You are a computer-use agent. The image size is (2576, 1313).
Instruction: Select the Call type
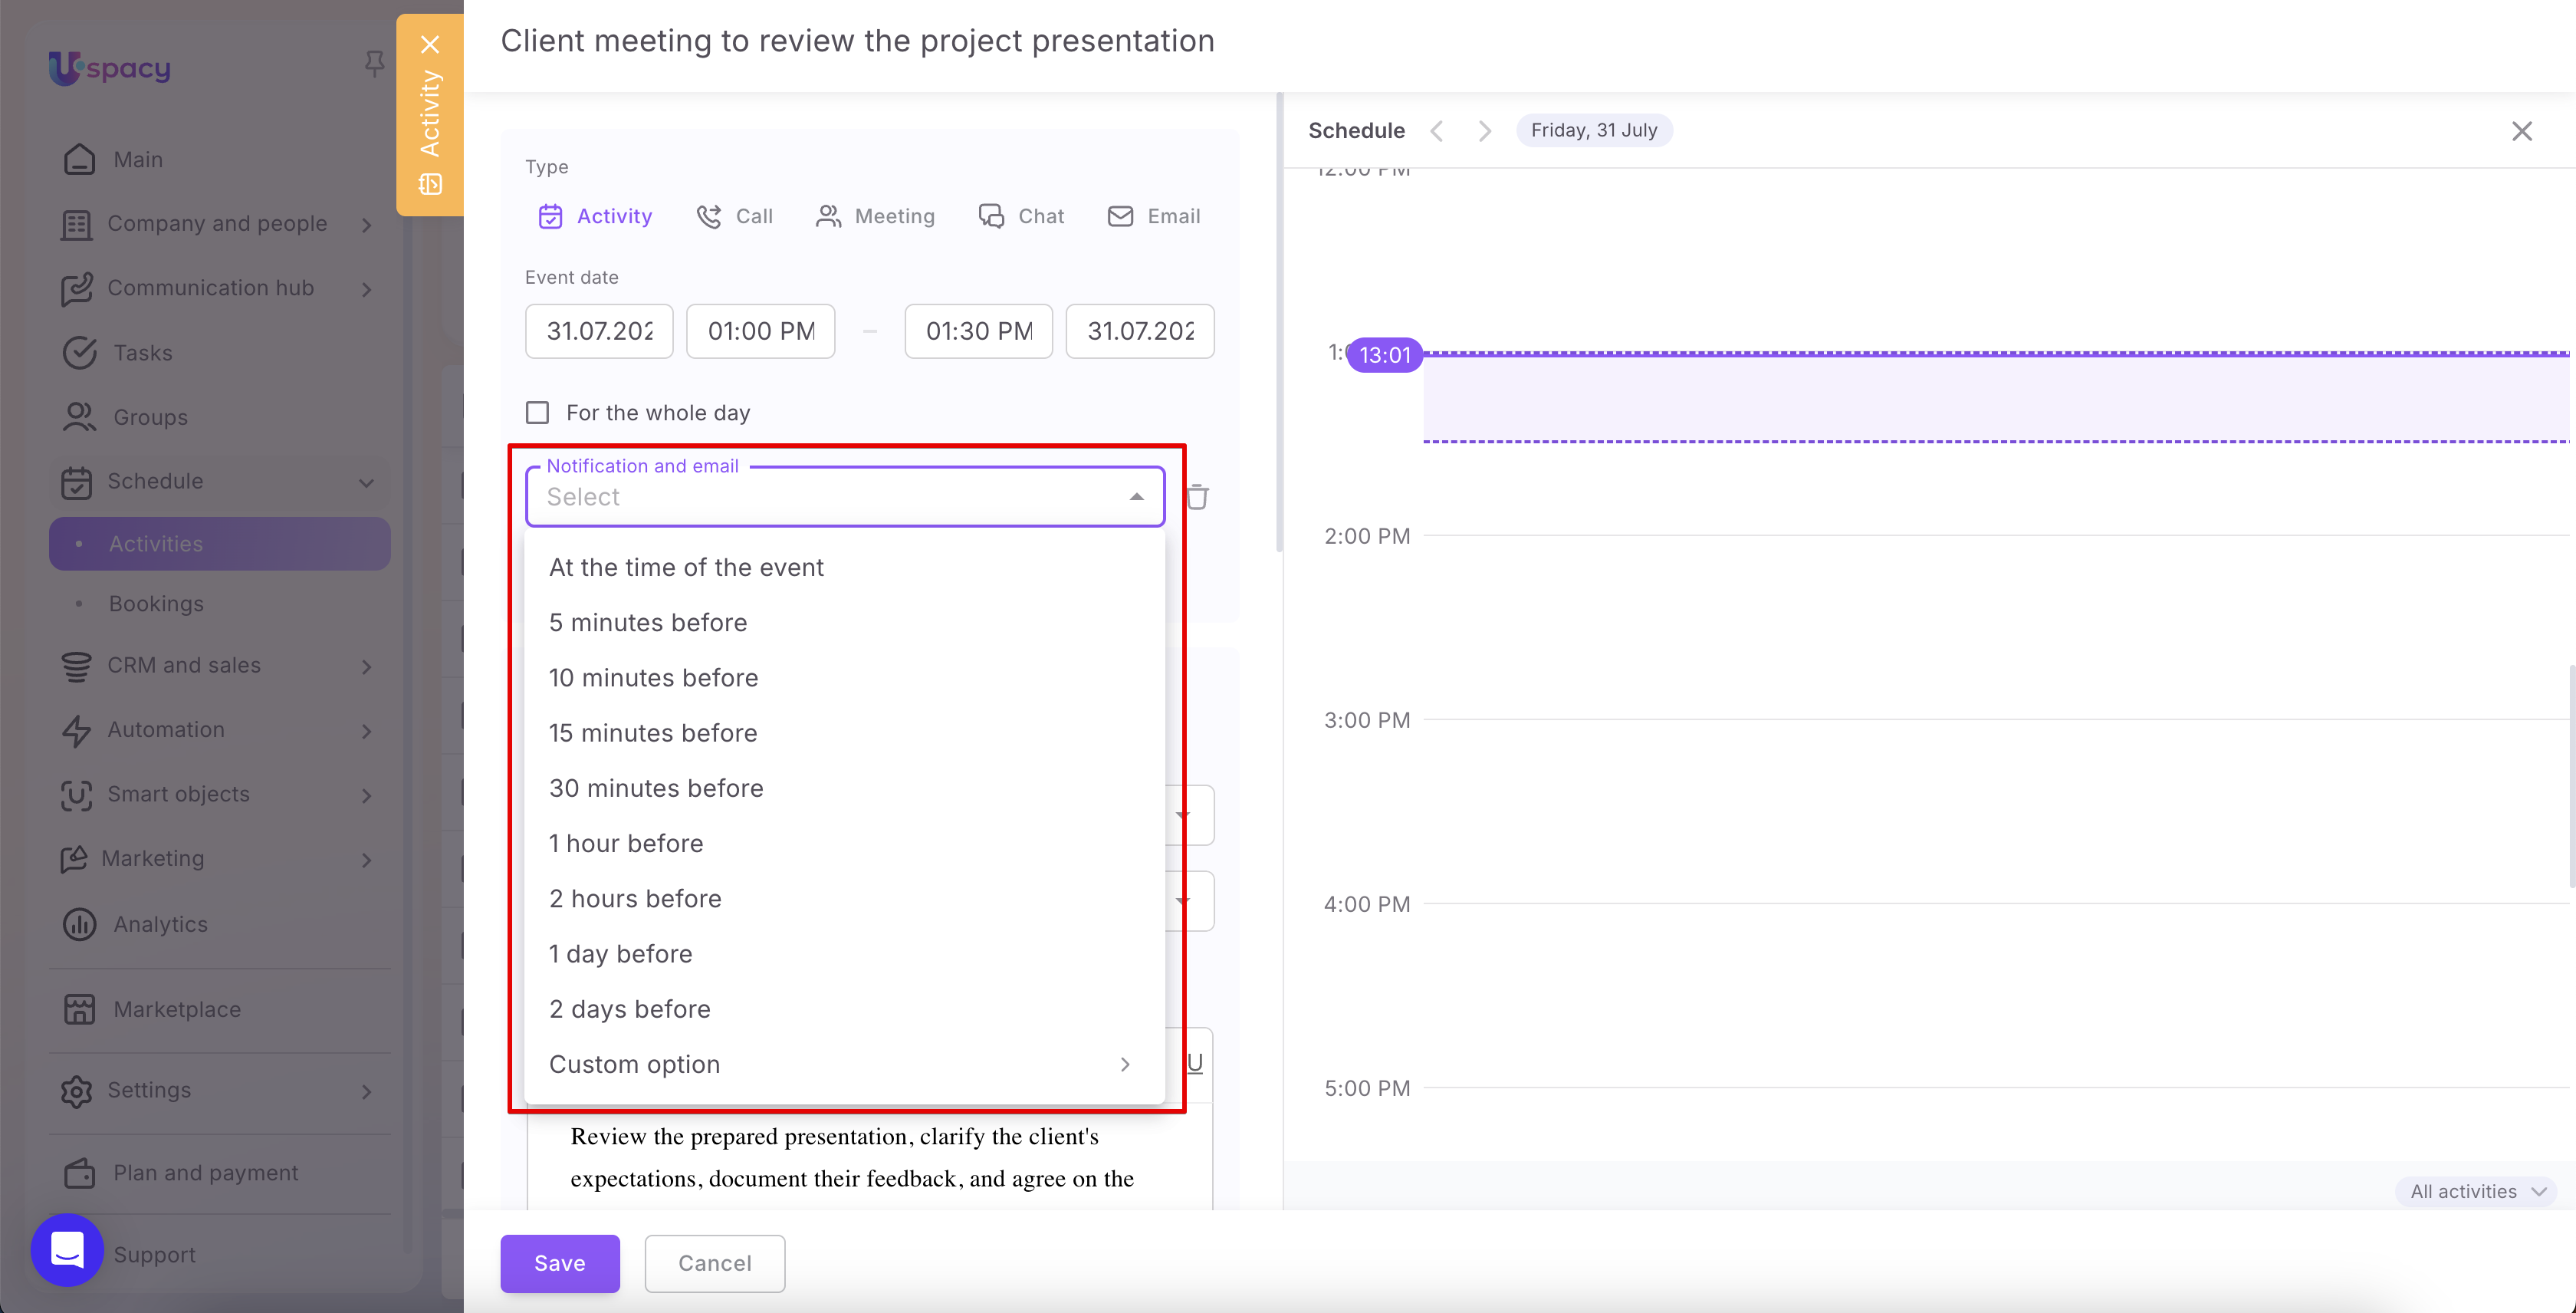coord(735,216)
